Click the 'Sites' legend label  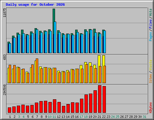coord(151,79)
